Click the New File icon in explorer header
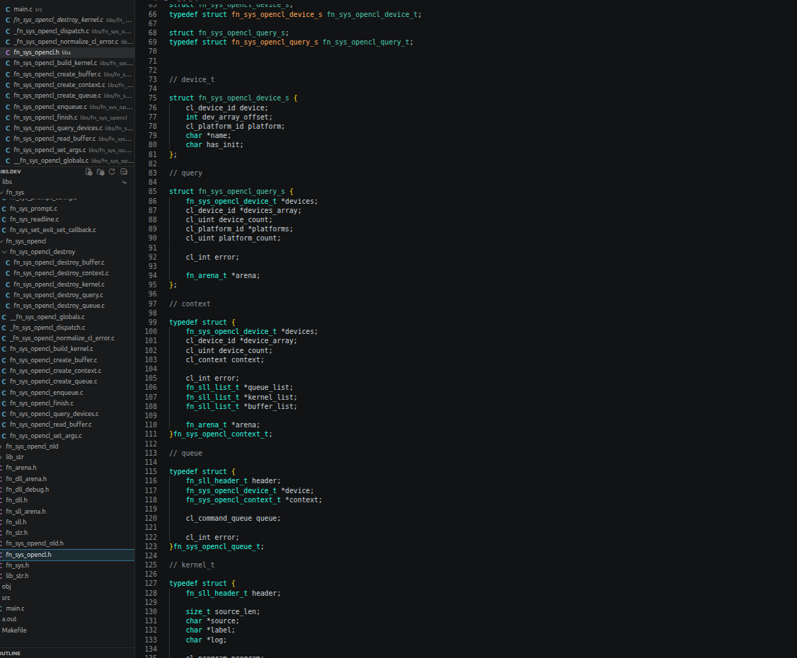This screenshot has width=797, height=658. tap(88, 172)
